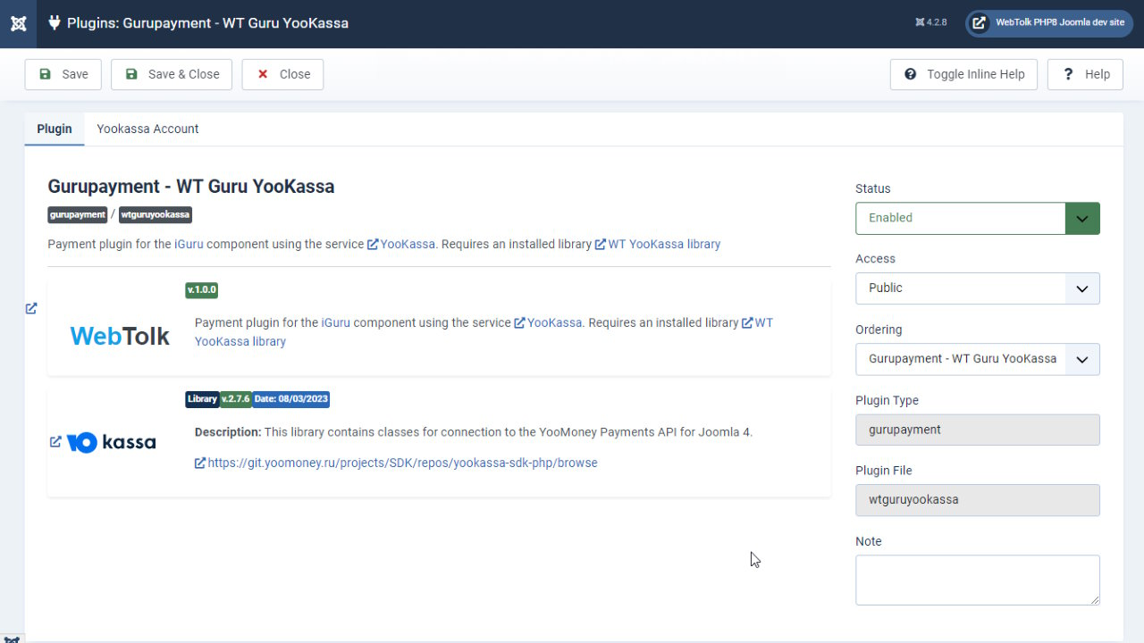Click the YooKassa 'kassa' logo
This screenshot has height=643, width=1144.
pos(111,441)
